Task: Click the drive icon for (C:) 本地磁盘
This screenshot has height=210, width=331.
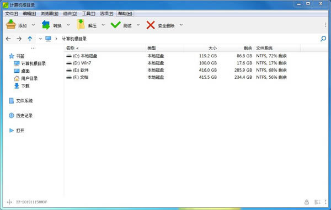Action: click(69, 56)
